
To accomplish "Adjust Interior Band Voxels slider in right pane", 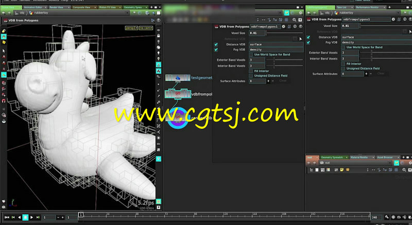I will coord(386,59).
